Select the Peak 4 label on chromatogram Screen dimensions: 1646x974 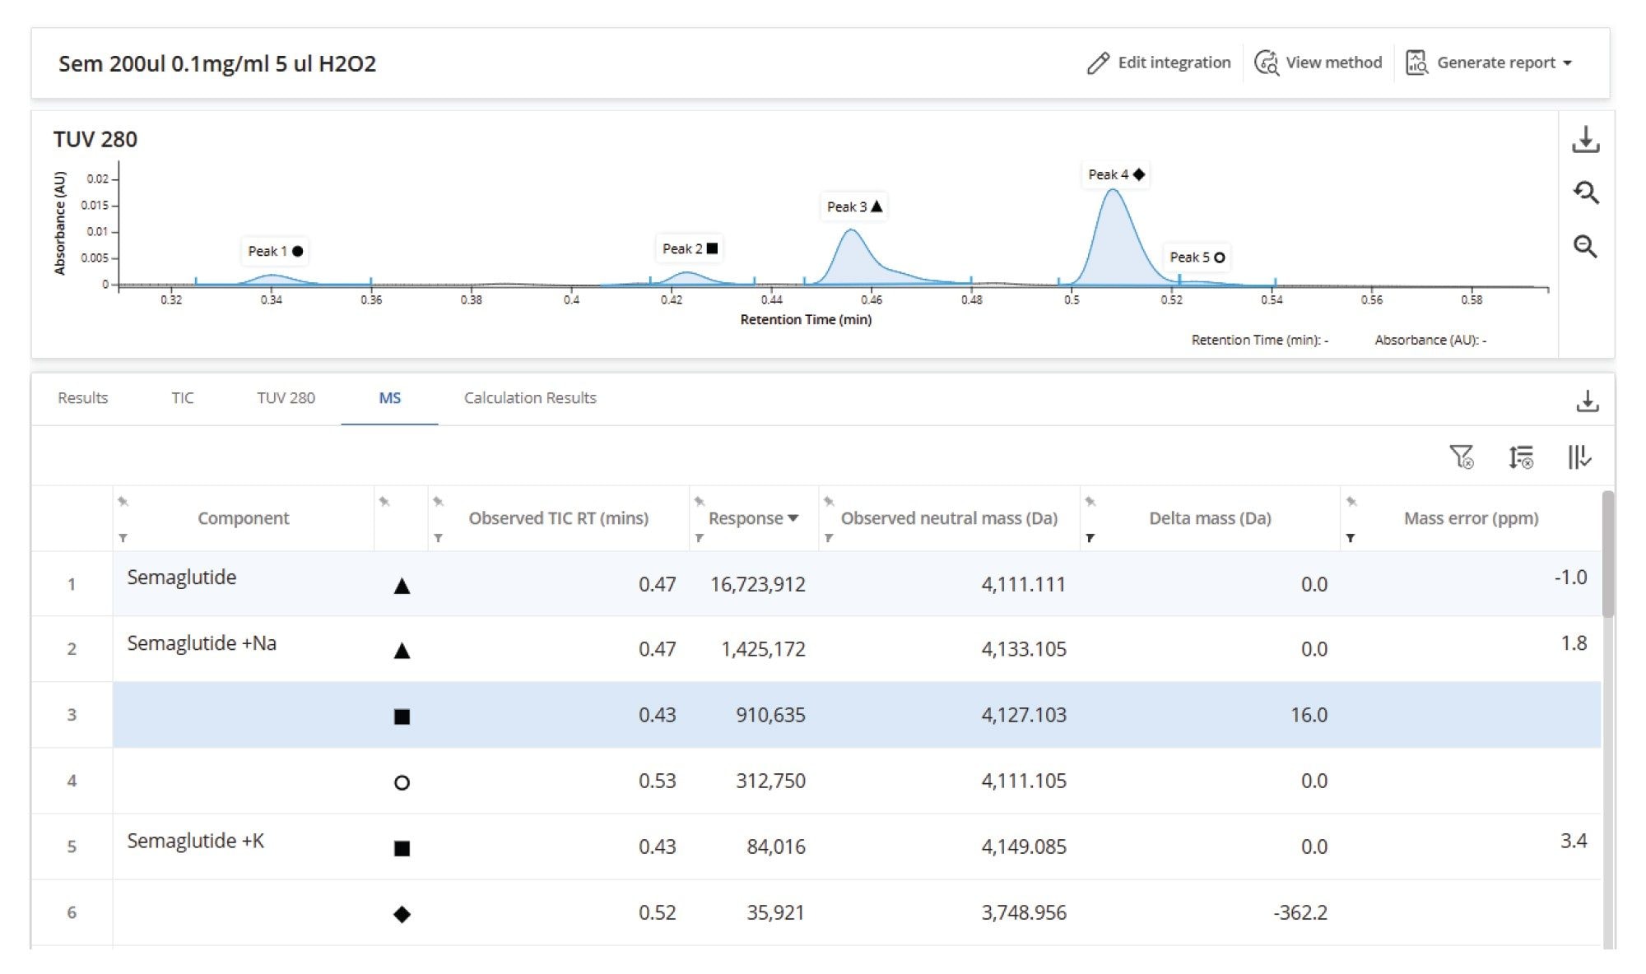click(x=1116, y=174)
